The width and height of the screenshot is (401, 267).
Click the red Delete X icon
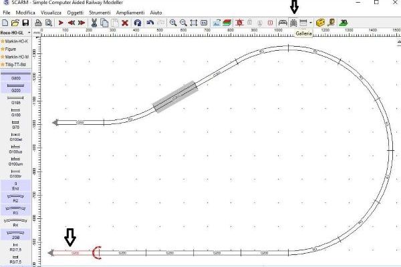click(x=125, y=23)
